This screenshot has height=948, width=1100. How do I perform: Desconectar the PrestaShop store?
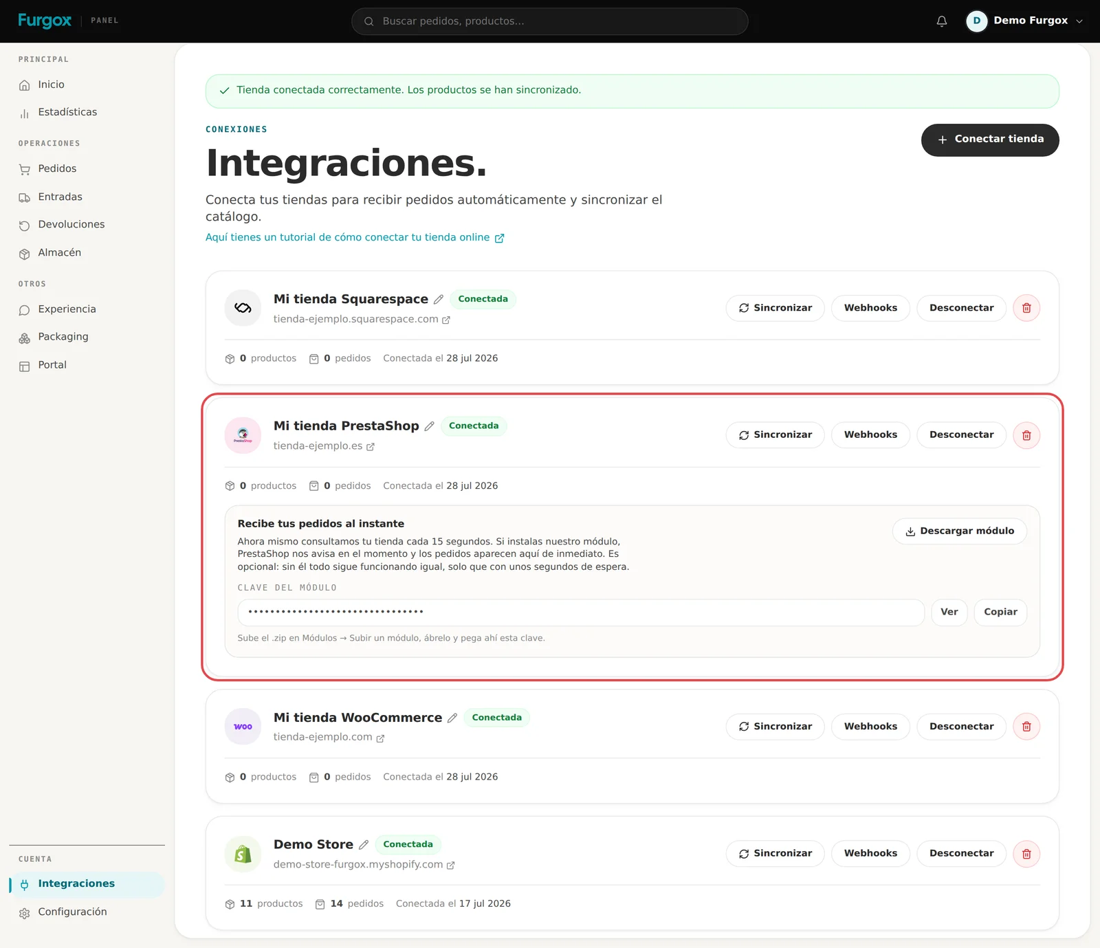point(961,435)
